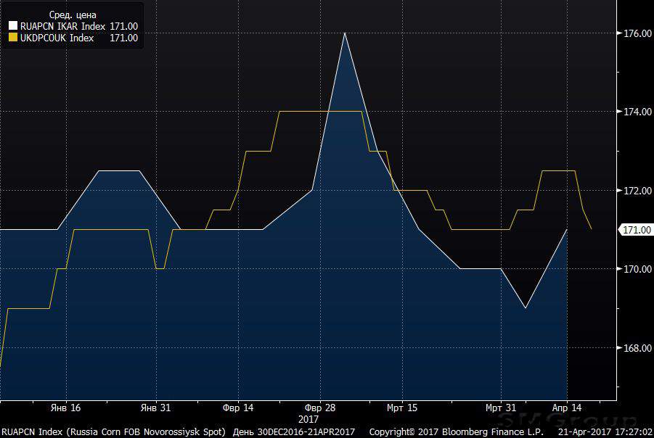Select the "Фев 28" date on time axis
This screenshot has width=654, height=438.
pos(320,408)
